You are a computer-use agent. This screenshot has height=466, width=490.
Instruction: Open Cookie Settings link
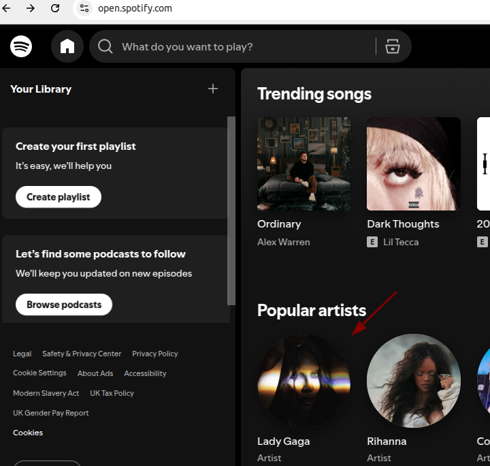[x=39, y=373]
